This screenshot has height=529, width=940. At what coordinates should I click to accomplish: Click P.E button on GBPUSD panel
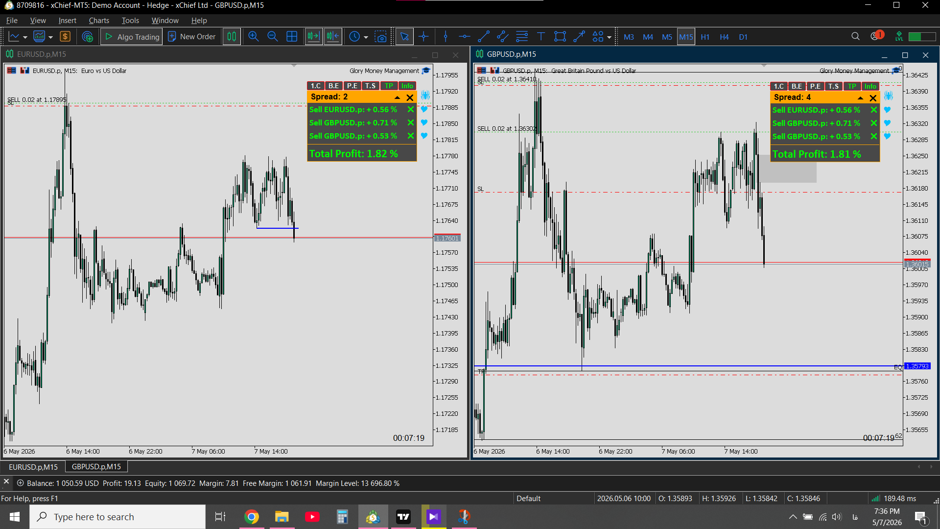coord(815,86)
